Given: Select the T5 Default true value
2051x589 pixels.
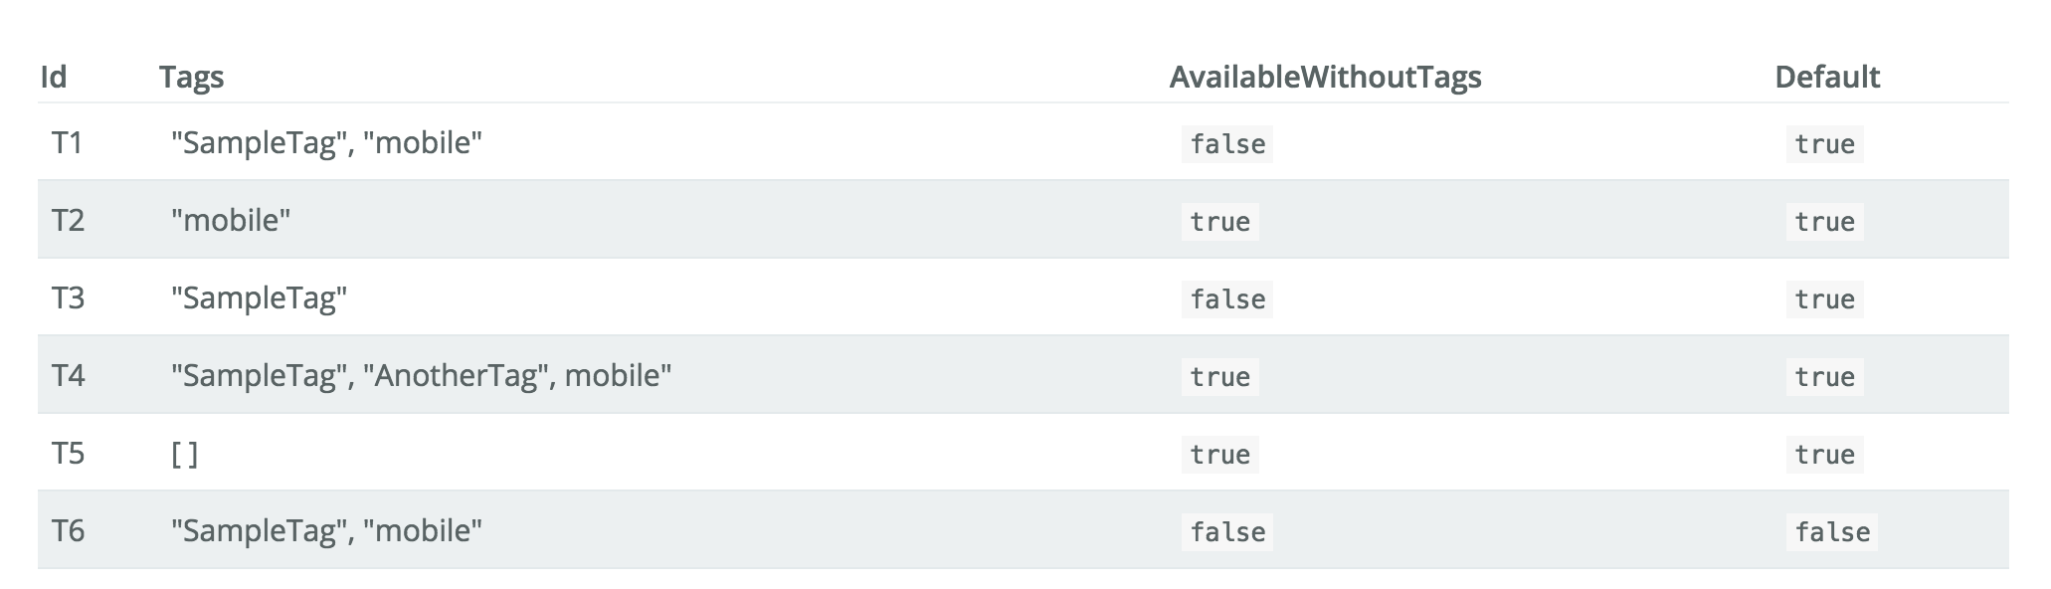Looking at the screenshot, I should coord(1824,455).
